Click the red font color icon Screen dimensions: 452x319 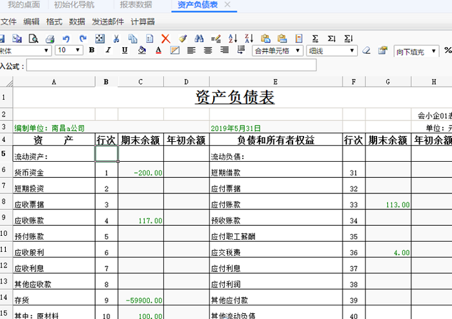[x=158, y=50]
